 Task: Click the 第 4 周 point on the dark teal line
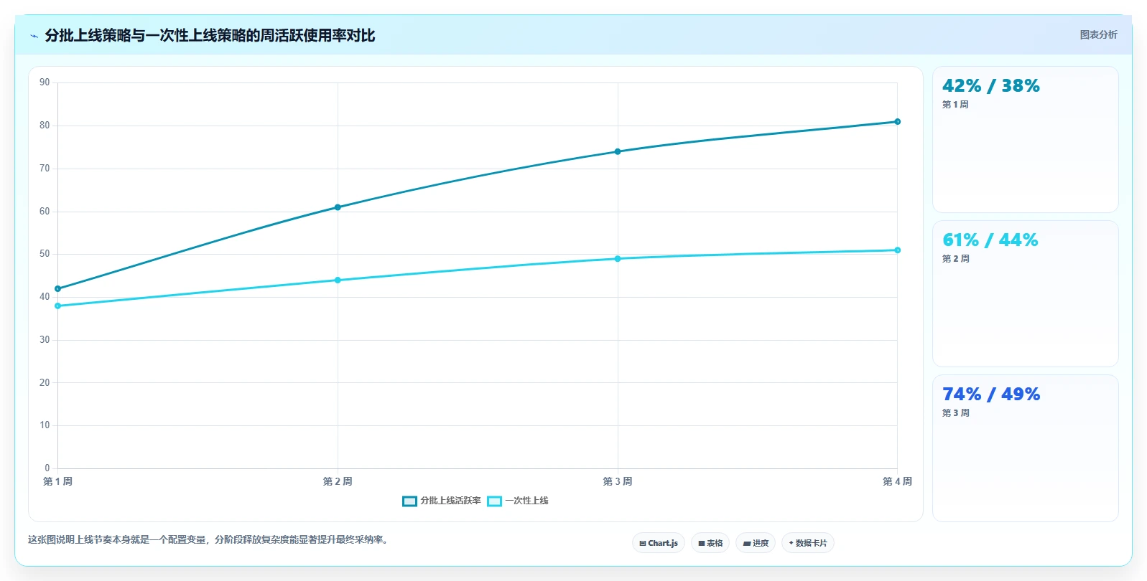(897, 122)
